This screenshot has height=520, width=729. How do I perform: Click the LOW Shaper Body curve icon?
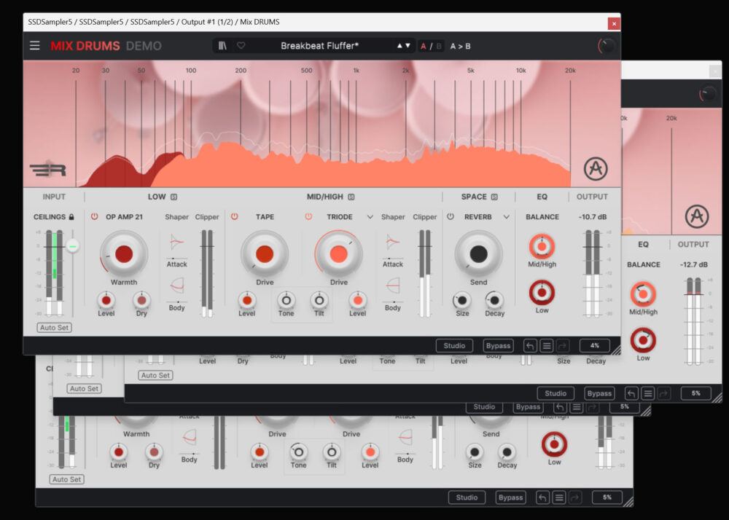(176, 285)
